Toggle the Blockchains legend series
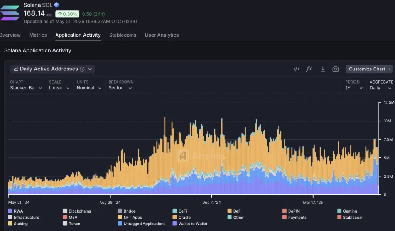 77,211
